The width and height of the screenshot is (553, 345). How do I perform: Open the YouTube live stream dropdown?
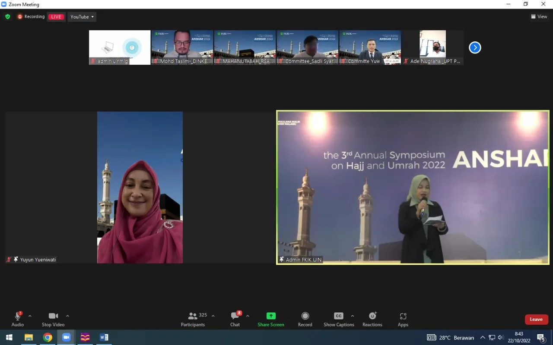tap(82, 17)
